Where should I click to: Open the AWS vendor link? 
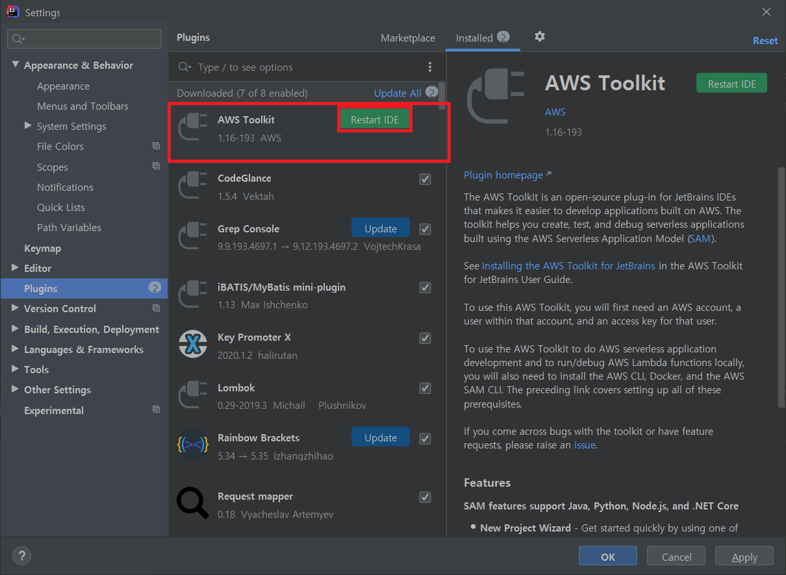pos(555,112)
